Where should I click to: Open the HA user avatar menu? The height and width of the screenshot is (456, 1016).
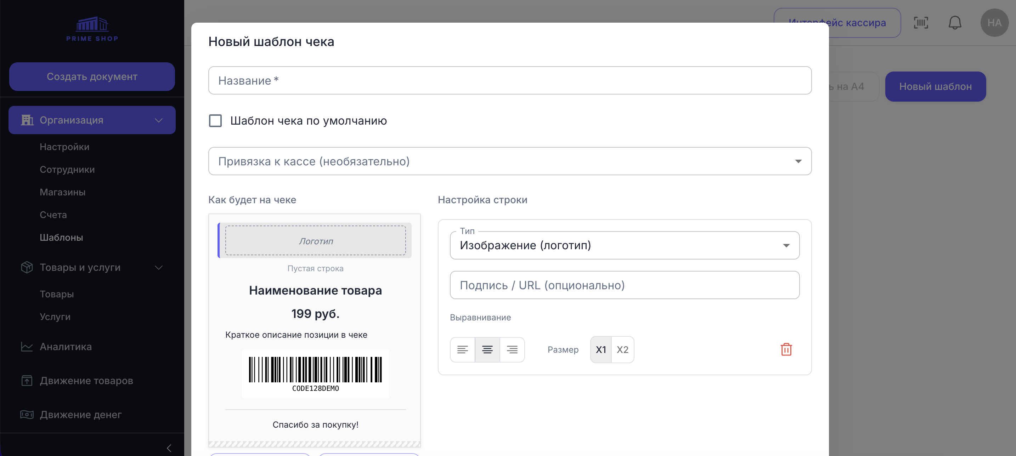pos(994,23)
